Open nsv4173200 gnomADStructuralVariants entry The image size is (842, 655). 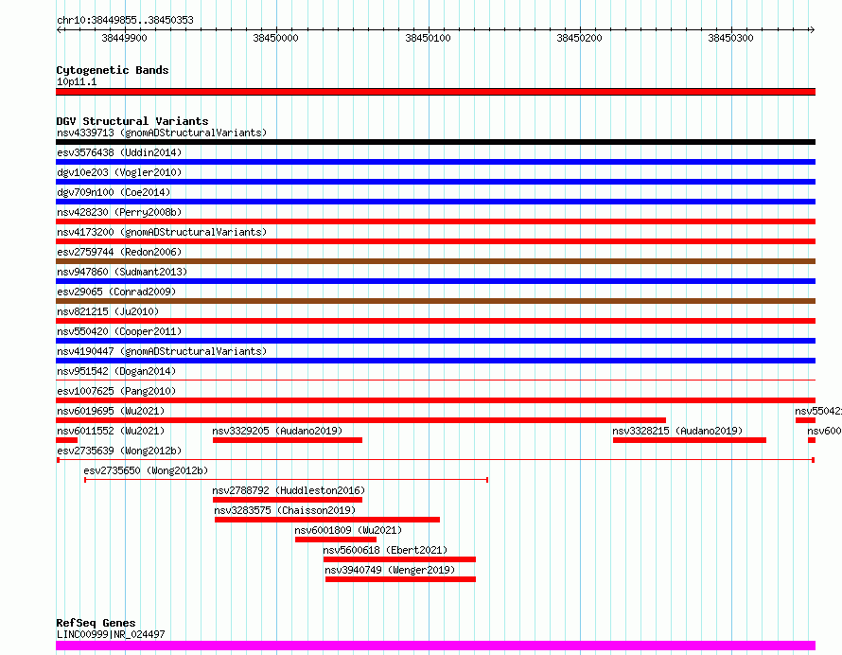(x=162, y=232)
